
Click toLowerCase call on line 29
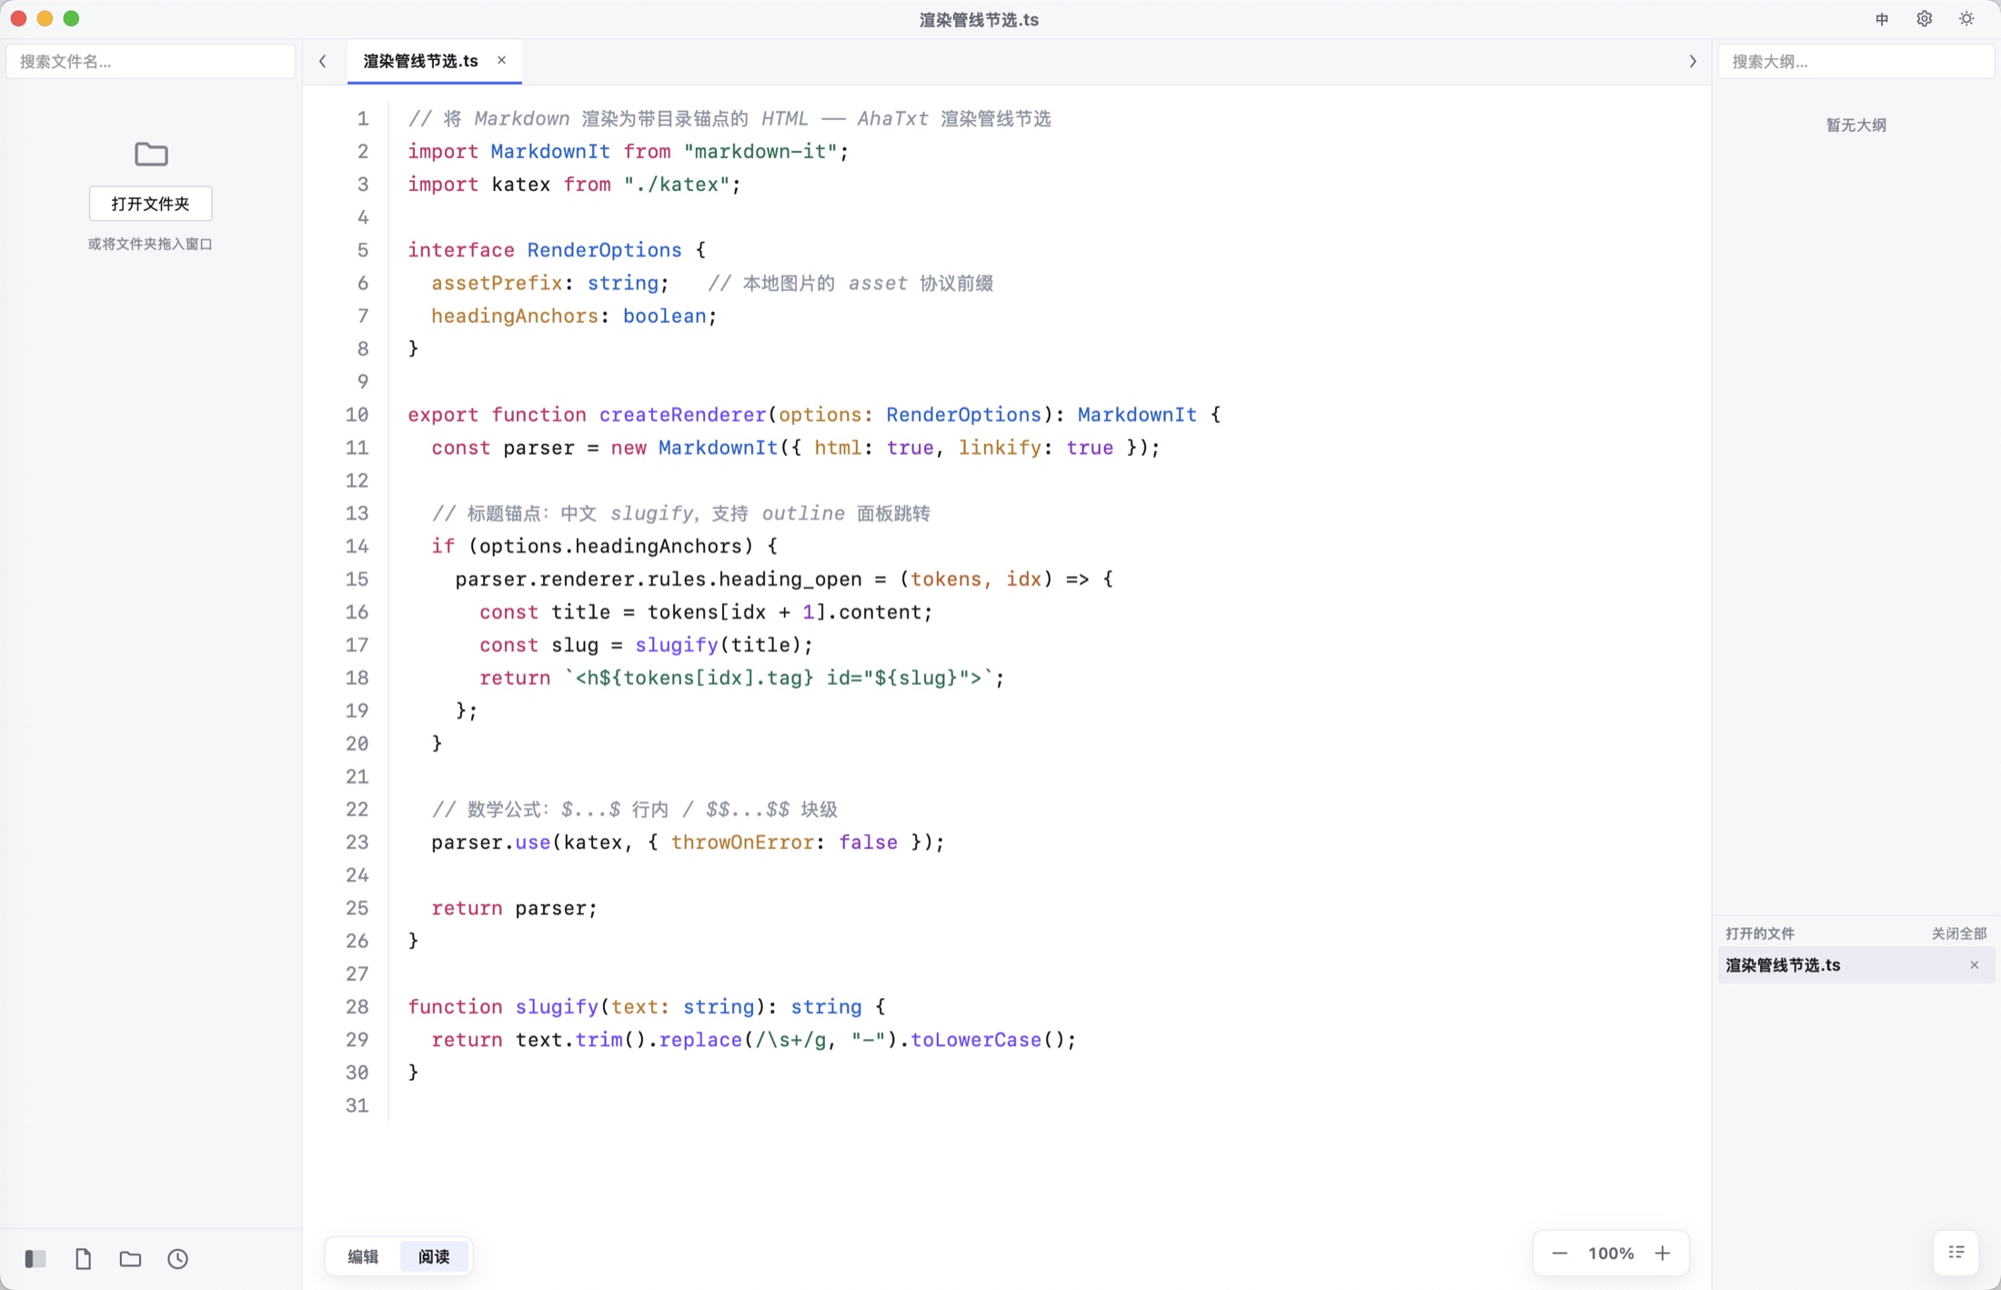click(x=976, y=1040)
